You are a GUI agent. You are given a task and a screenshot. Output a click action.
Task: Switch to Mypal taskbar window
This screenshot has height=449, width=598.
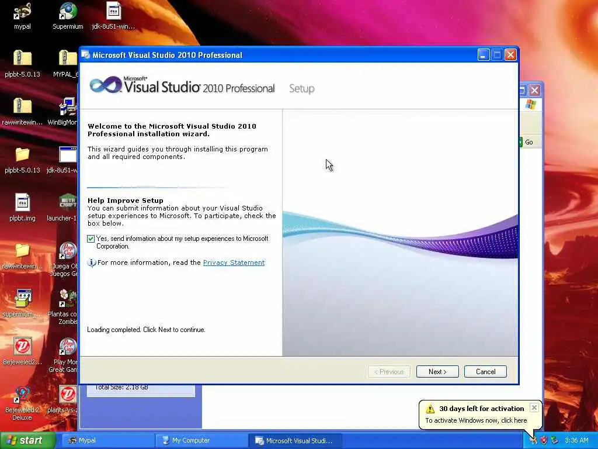coord(108,440)
